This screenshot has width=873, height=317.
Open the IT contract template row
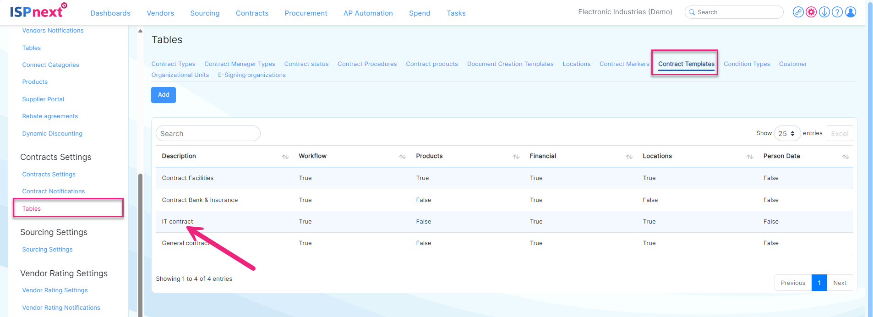(177, 222)
